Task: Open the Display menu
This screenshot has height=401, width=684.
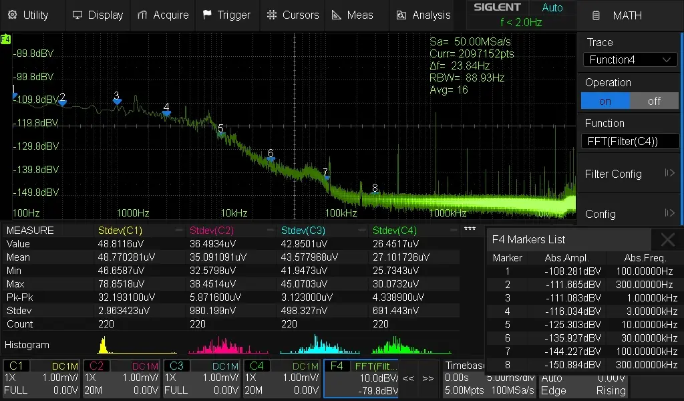Action: [x=98, y=15]
